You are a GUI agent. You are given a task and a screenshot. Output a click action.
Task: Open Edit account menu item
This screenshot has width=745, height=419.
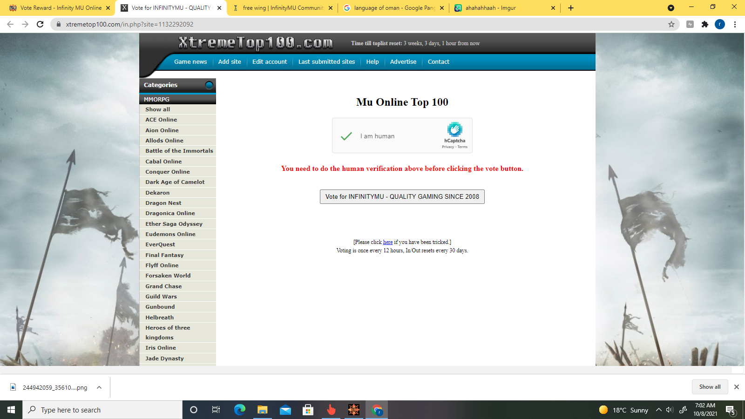pyautogui.click(x=270, y=61)
